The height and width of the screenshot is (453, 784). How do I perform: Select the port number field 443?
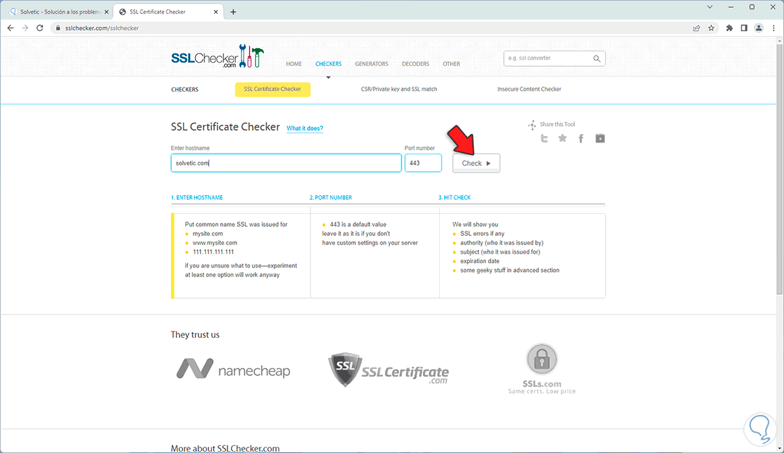coord(423,163)
